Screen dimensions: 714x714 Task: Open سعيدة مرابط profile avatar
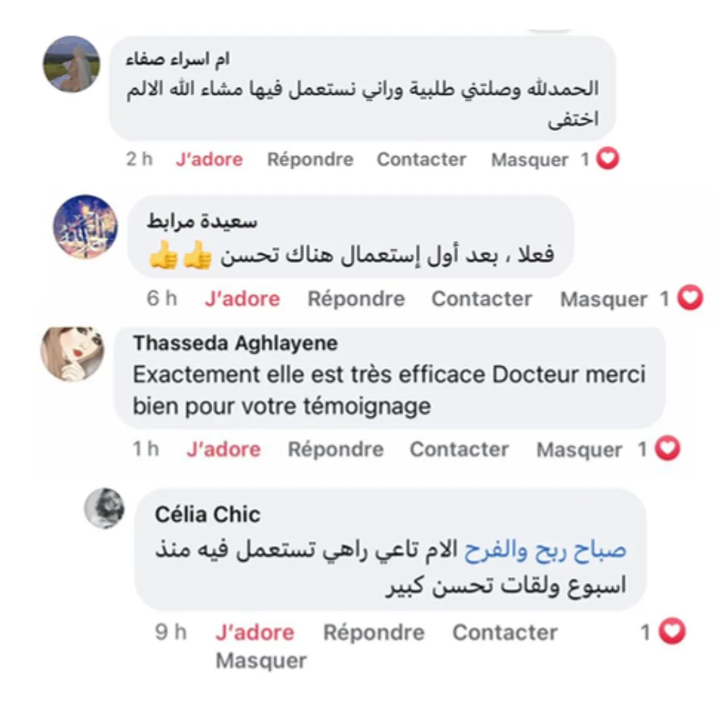point(85,226)
